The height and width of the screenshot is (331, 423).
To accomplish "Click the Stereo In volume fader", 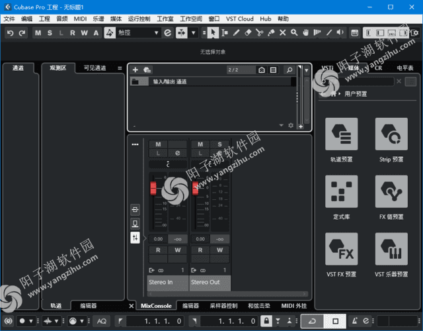I will pyautogui.click(x=153, y=188).
